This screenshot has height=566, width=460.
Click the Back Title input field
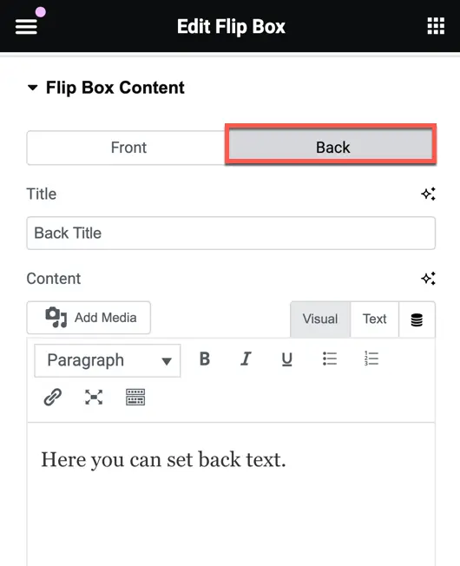point(231,233)
